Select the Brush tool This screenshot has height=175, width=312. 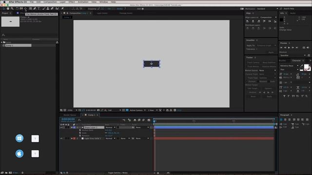point(44,9)
